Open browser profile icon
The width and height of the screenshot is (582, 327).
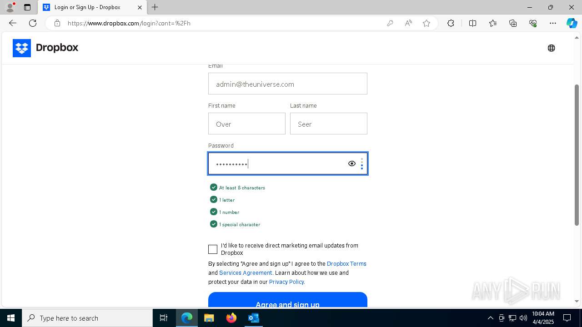[x=10, y=7]
